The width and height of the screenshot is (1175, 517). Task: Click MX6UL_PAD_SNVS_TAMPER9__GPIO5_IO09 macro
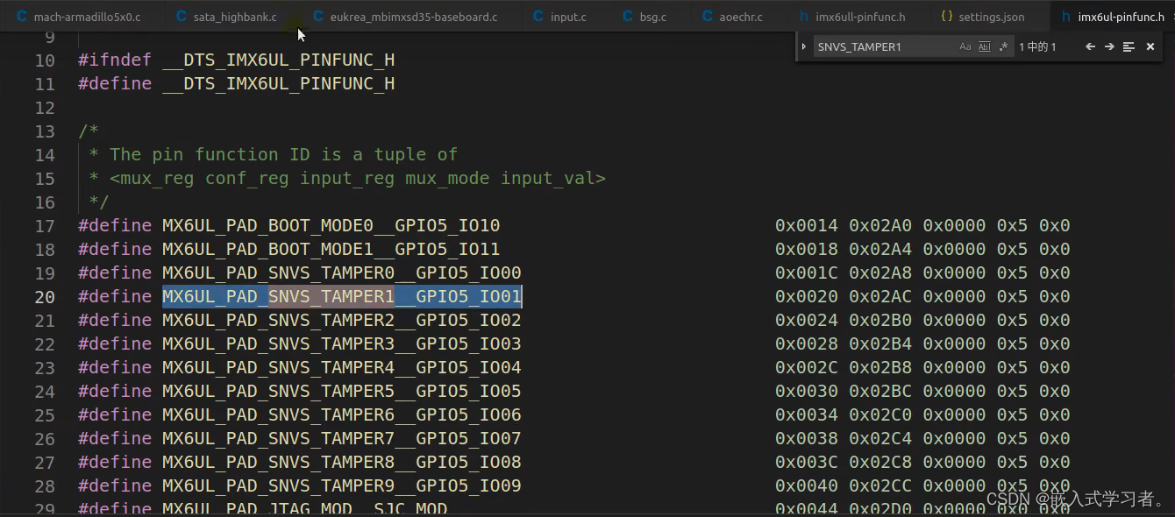tap(342, 485)
